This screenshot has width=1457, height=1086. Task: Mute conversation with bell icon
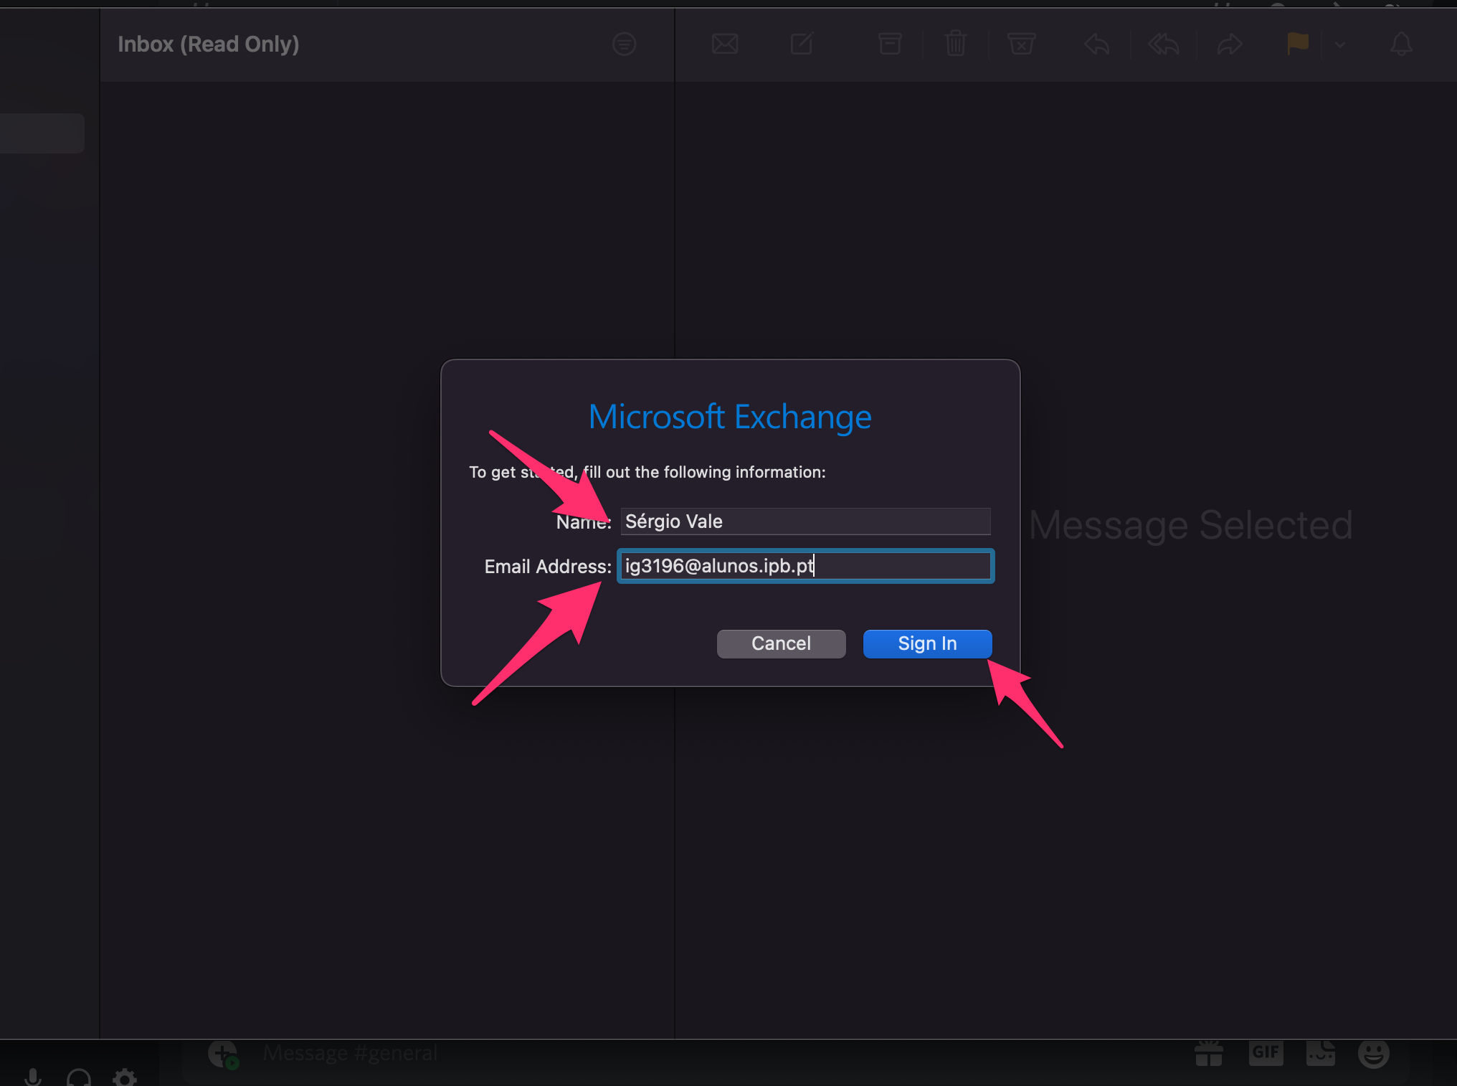1401,44
